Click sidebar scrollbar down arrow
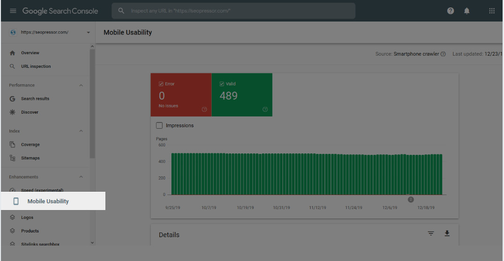Screen dimensions: 504x261 click(92, 243)
